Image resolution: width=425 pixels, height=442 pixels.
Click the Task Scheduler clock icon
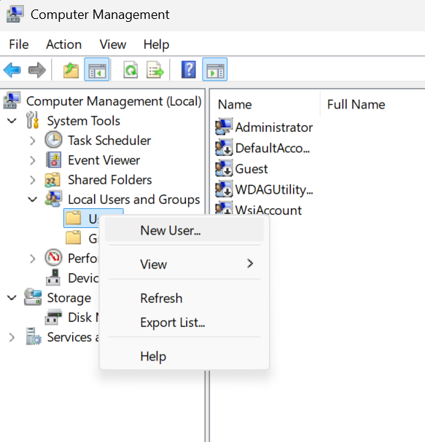coord(53,140)
